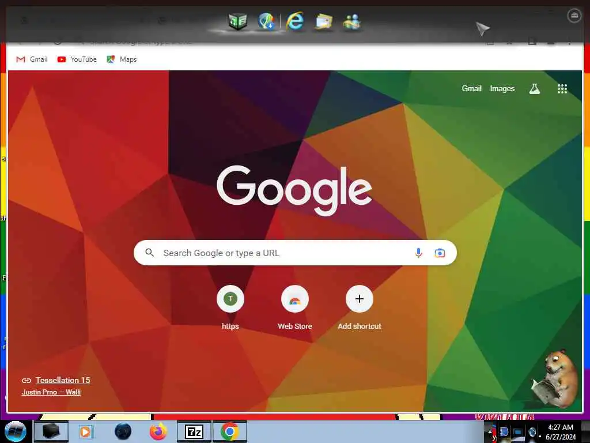Open the mail envelope dock icon

click(x=324, y=21)
